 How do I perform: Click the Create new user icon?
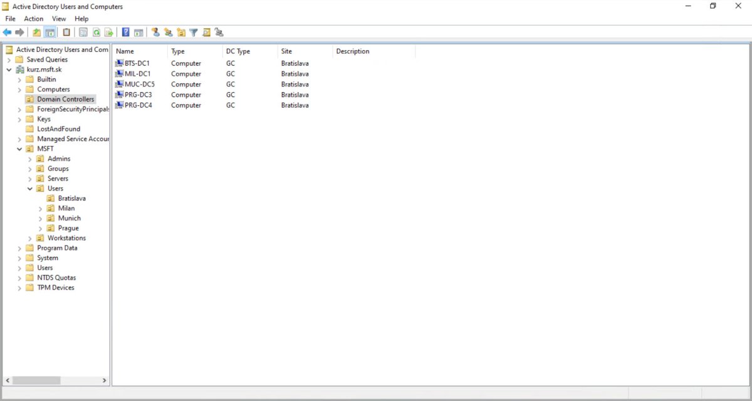[x=155, y=33]
